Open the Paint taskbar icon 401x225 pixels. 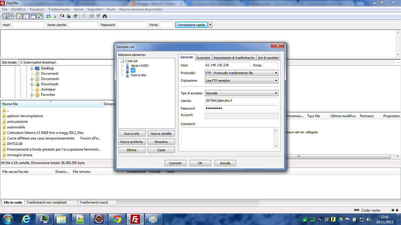click(154, 219)
